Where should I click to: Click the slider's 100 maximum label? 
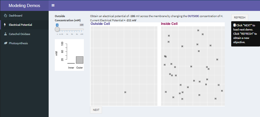point(82,25)
